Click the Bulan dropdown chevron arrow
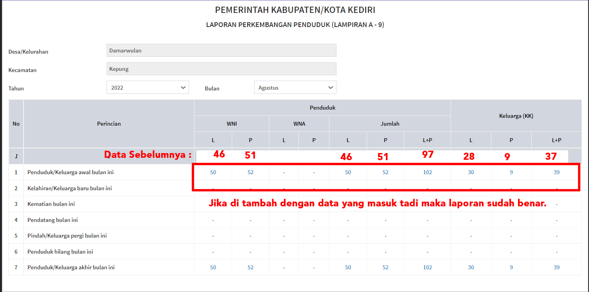 pos(331,87)
